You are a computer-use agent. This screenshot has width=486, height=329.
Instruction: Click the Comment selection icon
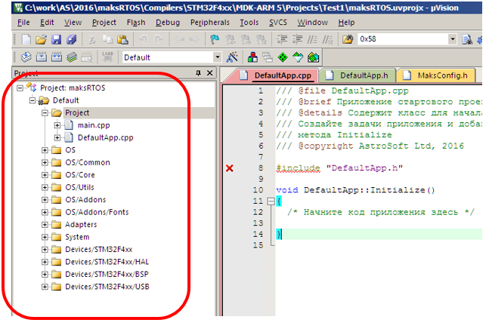point(312,39)
